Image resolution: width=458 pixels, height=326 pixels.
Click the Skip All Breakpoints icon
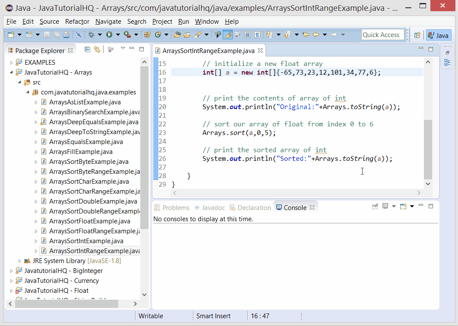coord(79,35)
